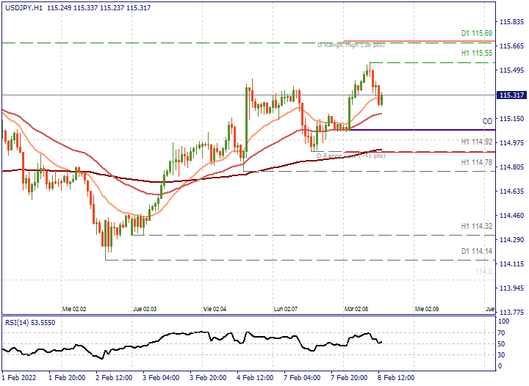Click the 1 Feb 2022 time axis label

tap(19, 378)
